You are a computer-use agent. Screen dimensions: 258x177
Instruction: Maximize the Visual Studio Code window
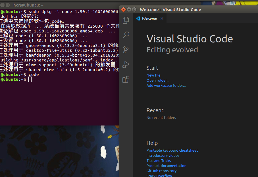pos(134,10)
